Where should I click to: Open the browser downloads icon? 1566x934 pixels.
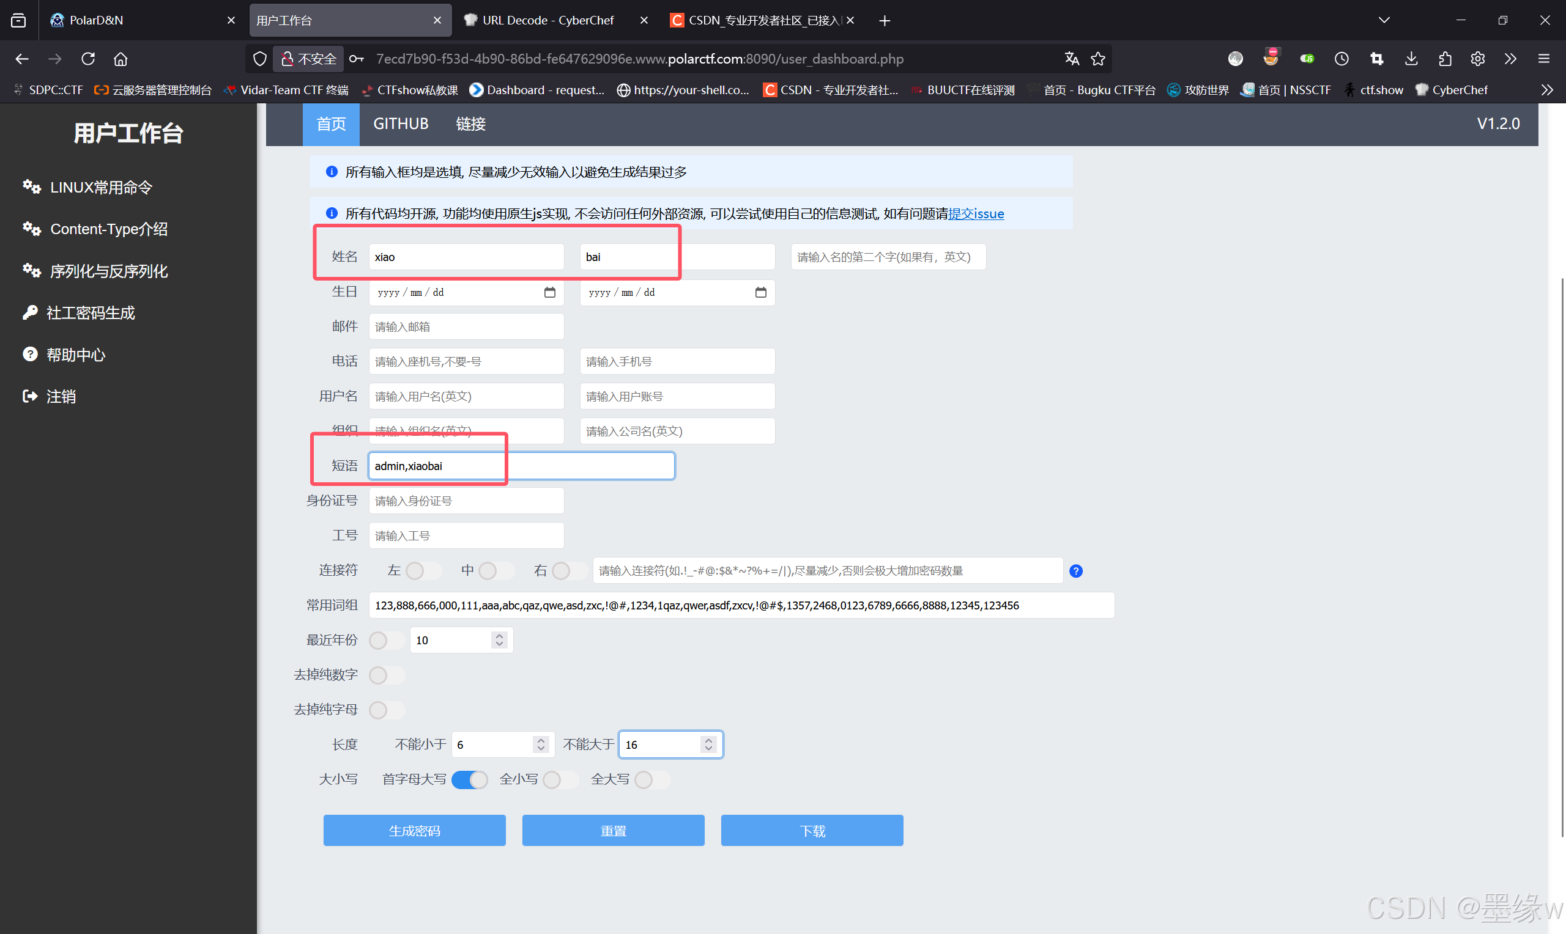tap(1411, 59)
